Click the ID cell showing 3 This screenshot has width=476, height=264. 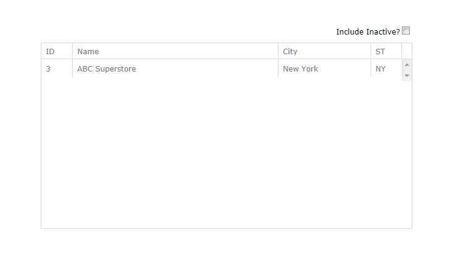48,69
